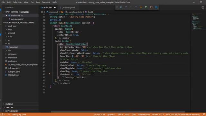Collapse the lib folder

[x=9, y=43]
